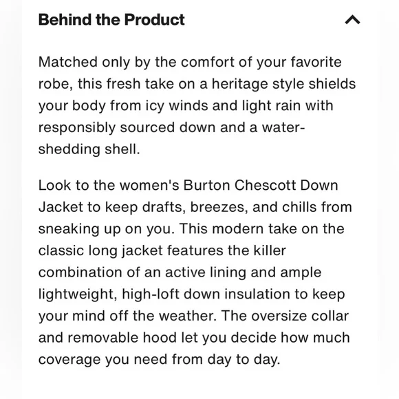Click the 'Behind the Product' heading
Screen dimensions: 399x399
[x=111, y=20]
